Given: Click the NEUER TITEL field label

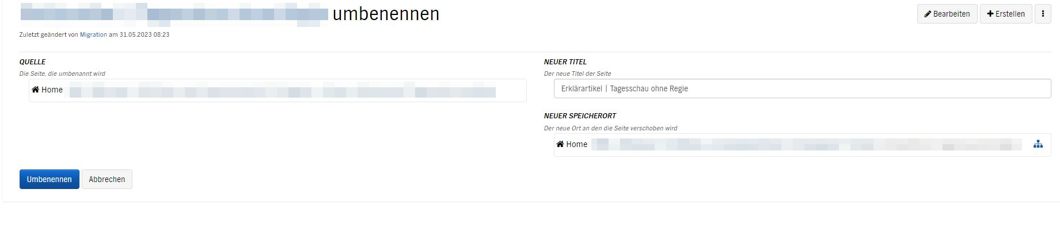Looking at the screenshot, I should [565, 61].
